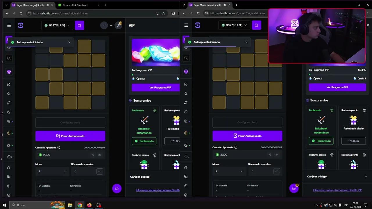Open the rocket icon in the right window sidebar
Screen dimensions: 372x209
186,103
